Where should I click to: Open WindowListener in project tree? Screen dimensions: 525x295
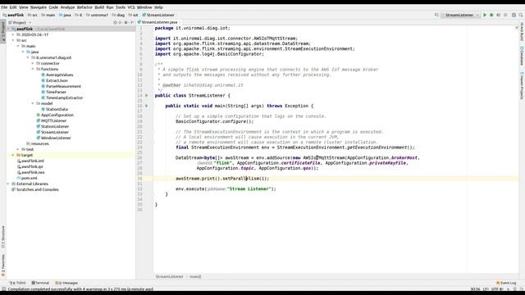pyautogui.click(x=56, y=138)
